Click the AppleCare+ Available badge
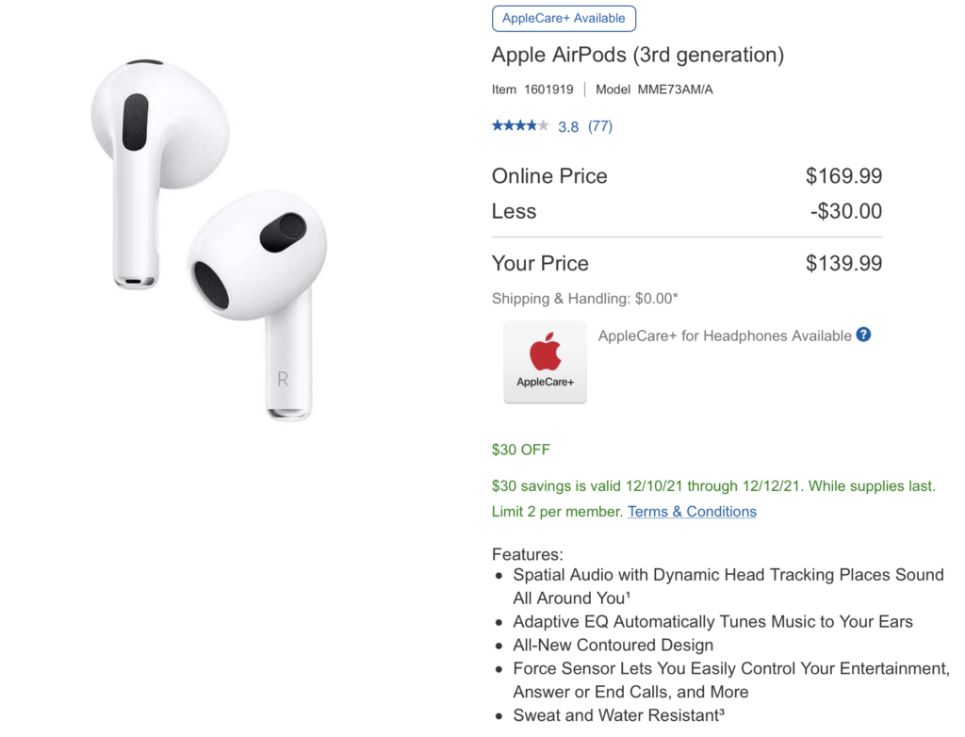The height and width of the screenshot is (737, 965). pyautogui.click(x=564, y=18)
